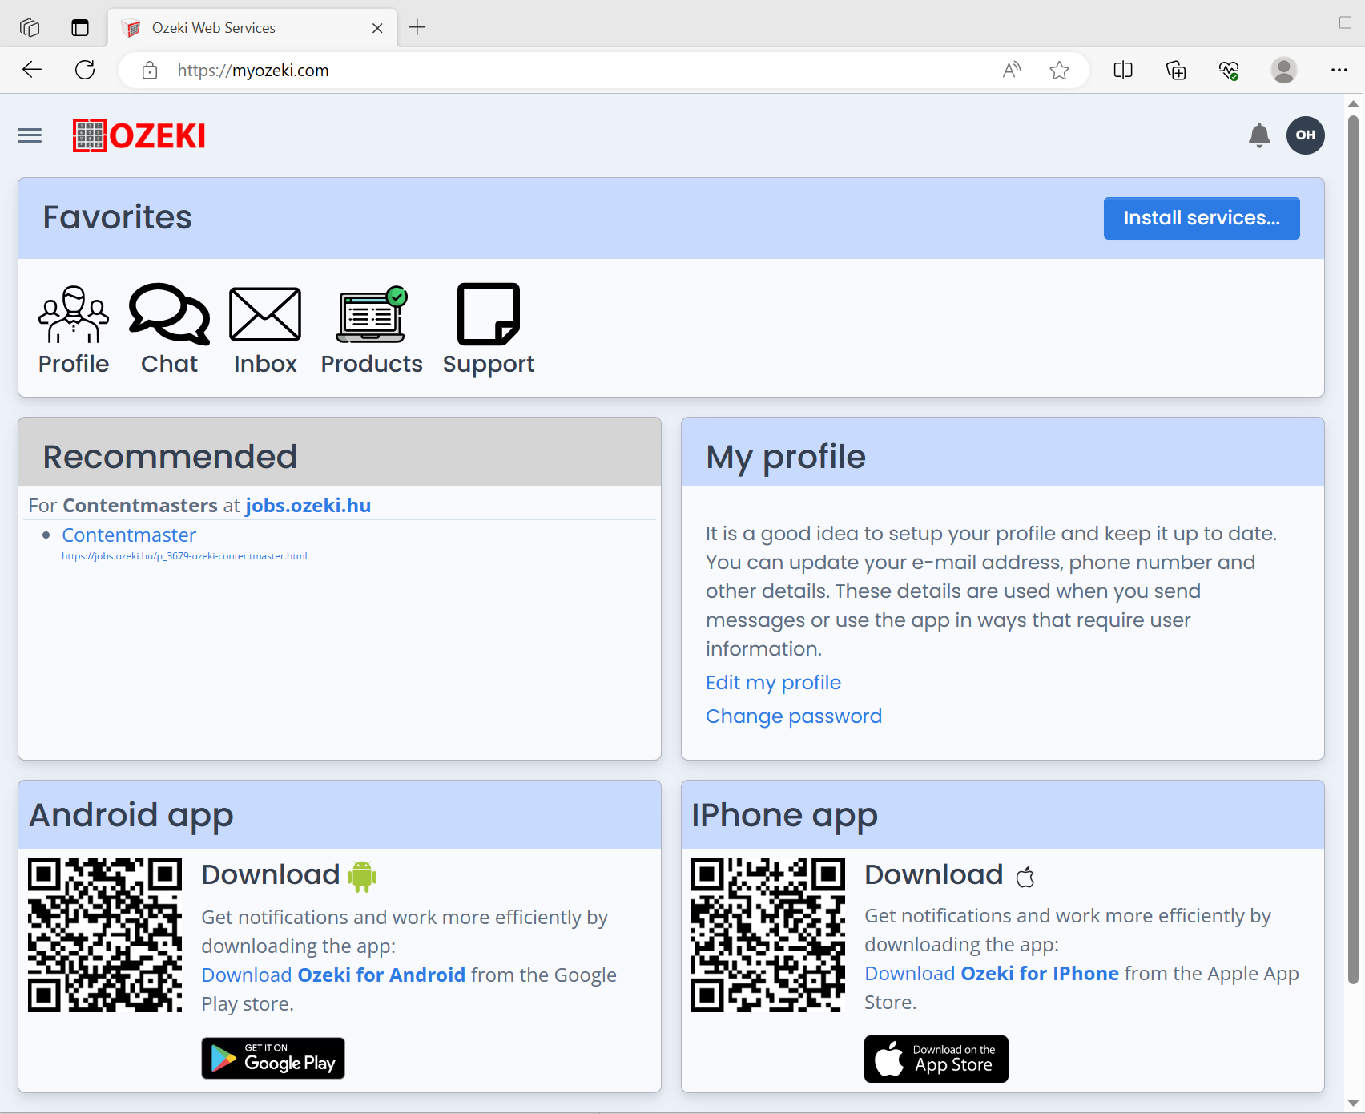1365x1114 pixels.
Task: Open the notifications bell
Action: [x=1259, y=135]
